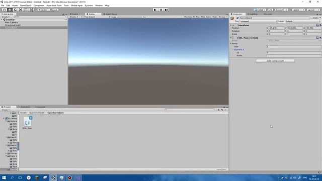Image resolution: width=322 pixels, height=181 pixels.
Task: Open Windows taskbar search
Action: point(12,177)
